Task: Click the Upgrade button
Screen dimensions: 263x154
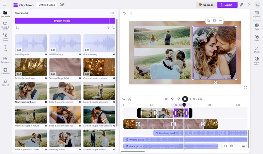Action: pos(206,5)
